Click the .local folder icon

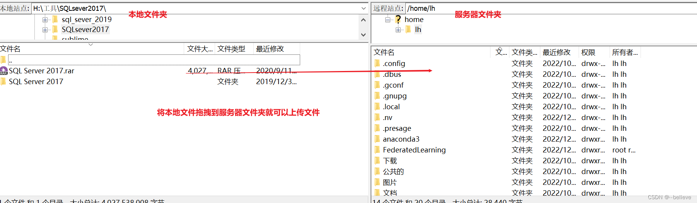pos(377,107)
